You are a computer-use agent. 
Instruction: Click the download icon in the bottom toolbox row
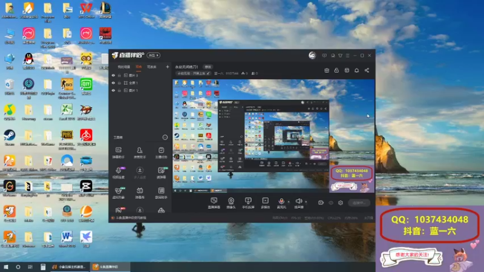(140, 210)
